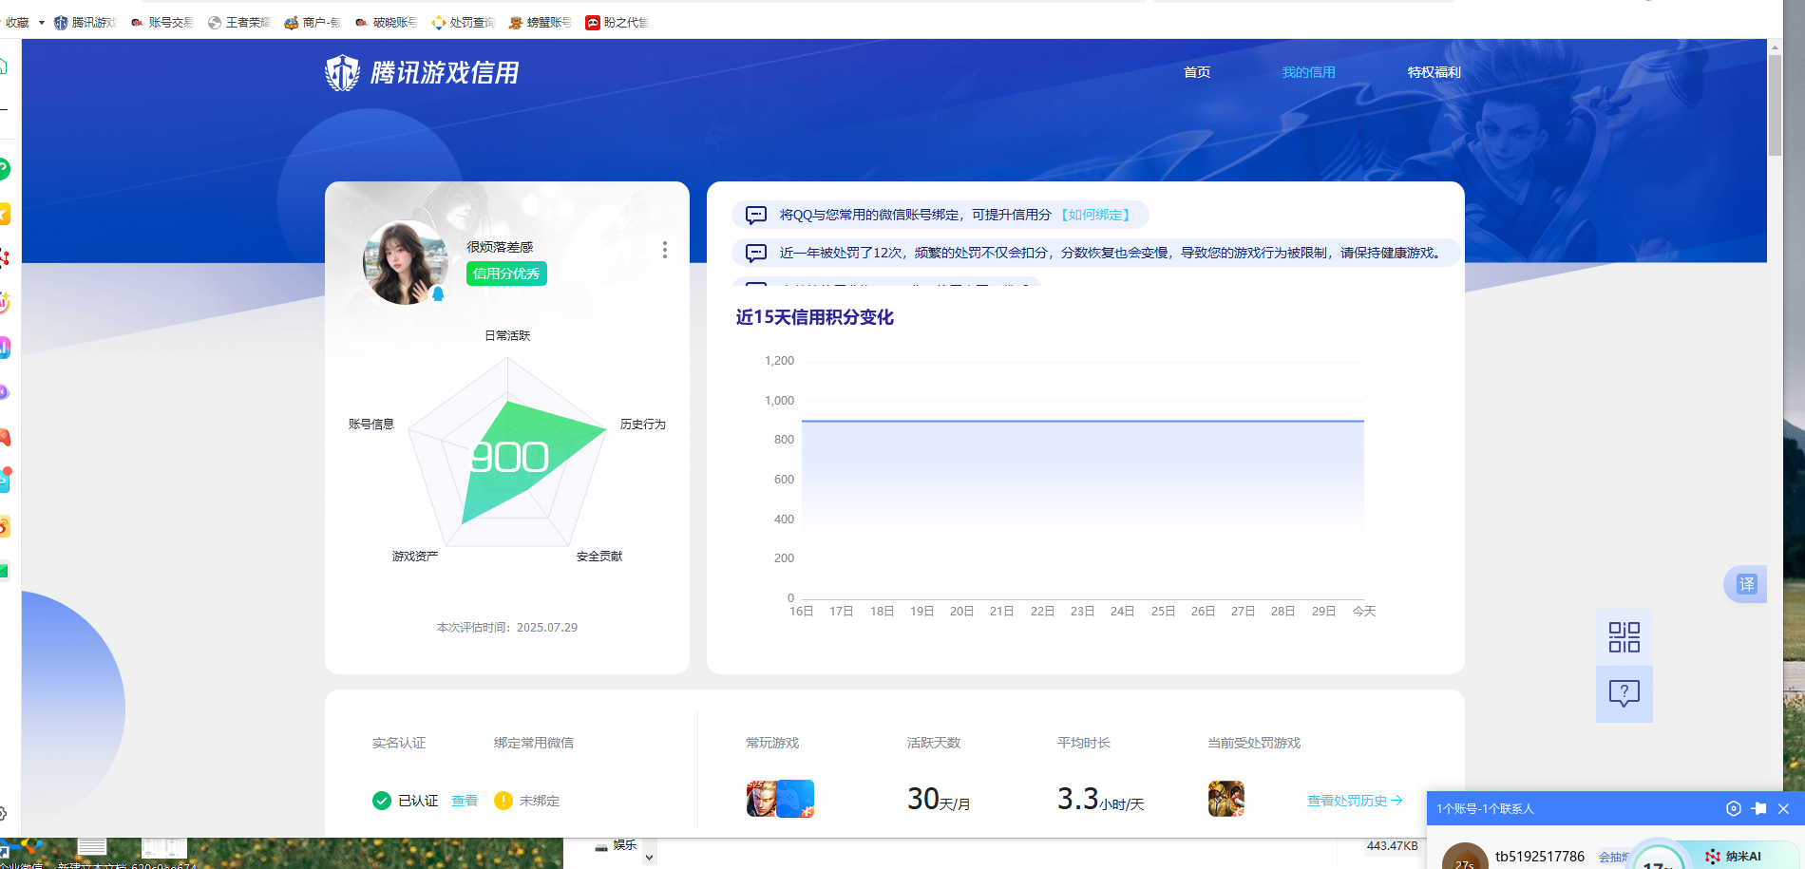Image resolution: width=1805 pixels, height=869 pixels.
Task: Click the 未绑定 WeChat status text
Action: tap(540, 801)
